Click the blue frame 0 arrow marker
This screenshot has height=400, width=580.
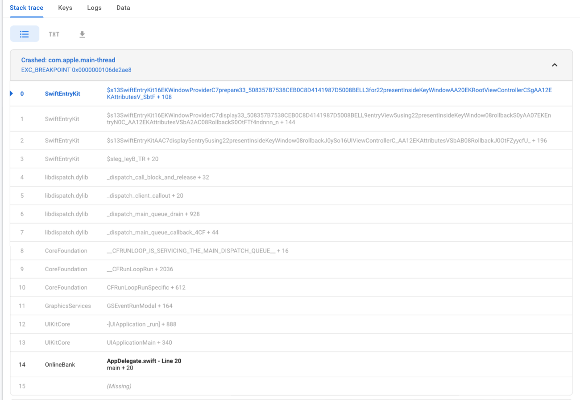pyautogui.click(x=12, y=94)
